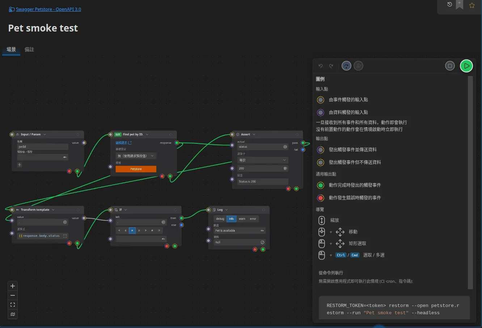The image size is (482, 328).
Task: Edit the petId name field
Action: 43,147
